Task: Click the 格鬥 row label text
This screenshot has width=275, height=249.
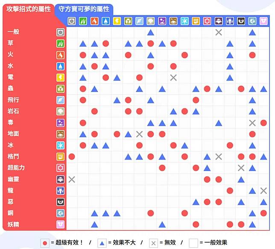Action: [13, 156]
